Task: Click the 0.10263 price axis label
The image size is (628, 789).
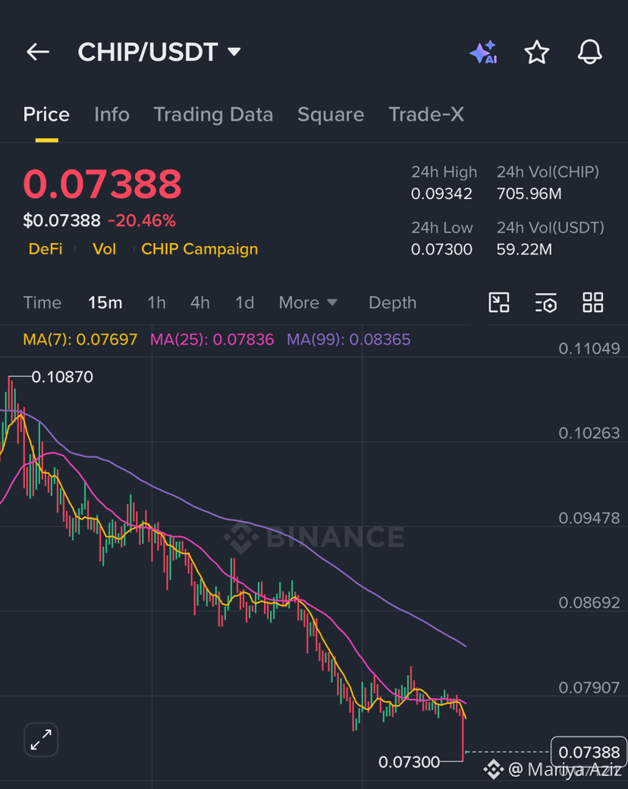Action: (x=589, y=433)
